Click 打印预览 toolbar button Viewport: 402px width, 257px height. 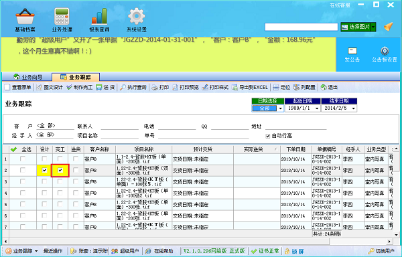[x=186, y=87]
